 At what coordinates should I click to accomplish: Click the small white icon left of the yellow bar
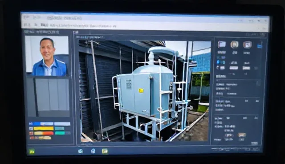[31, 129]
